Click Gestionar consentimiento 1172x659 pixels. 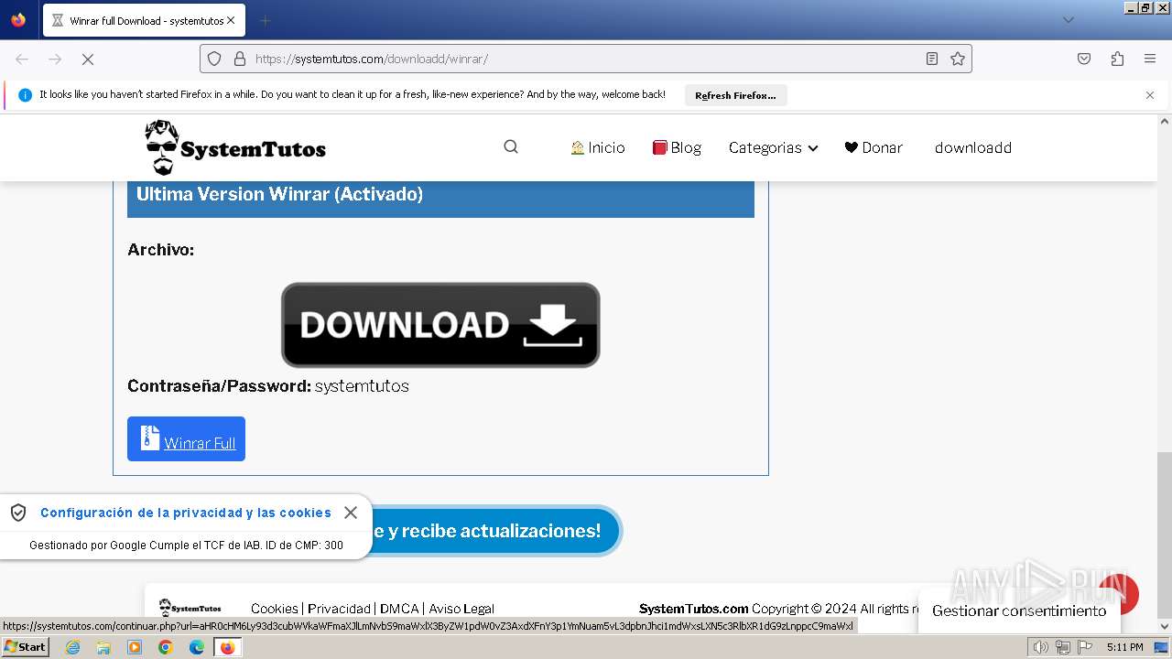tap(1019, 610)
